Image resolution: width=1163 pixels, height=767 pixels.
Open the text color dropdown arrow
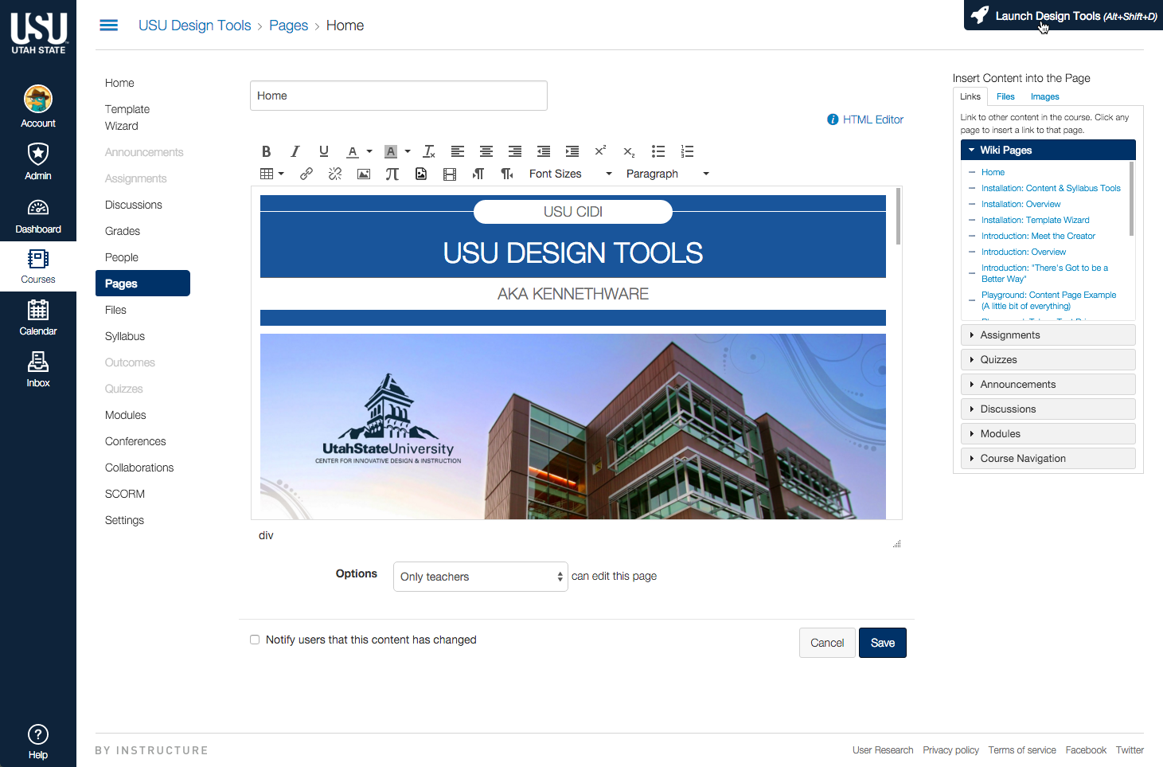[x=369, y=151]
